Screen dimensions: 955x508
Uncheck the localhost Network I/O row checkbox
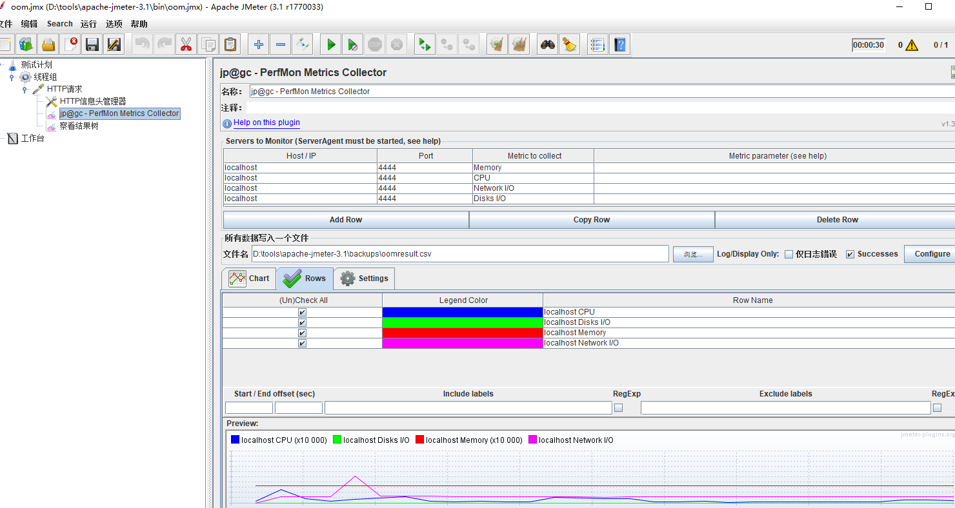(302, 343)
